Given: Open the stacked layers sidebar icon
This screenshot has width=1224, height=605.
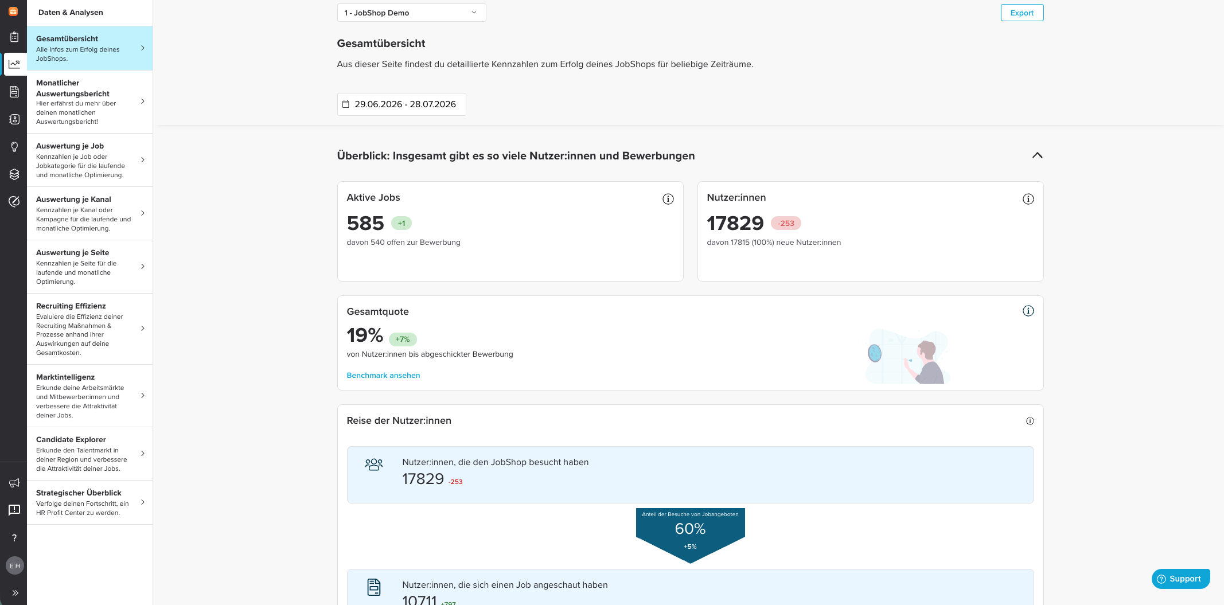Looking at the screenshot, I should coord(14,174).
